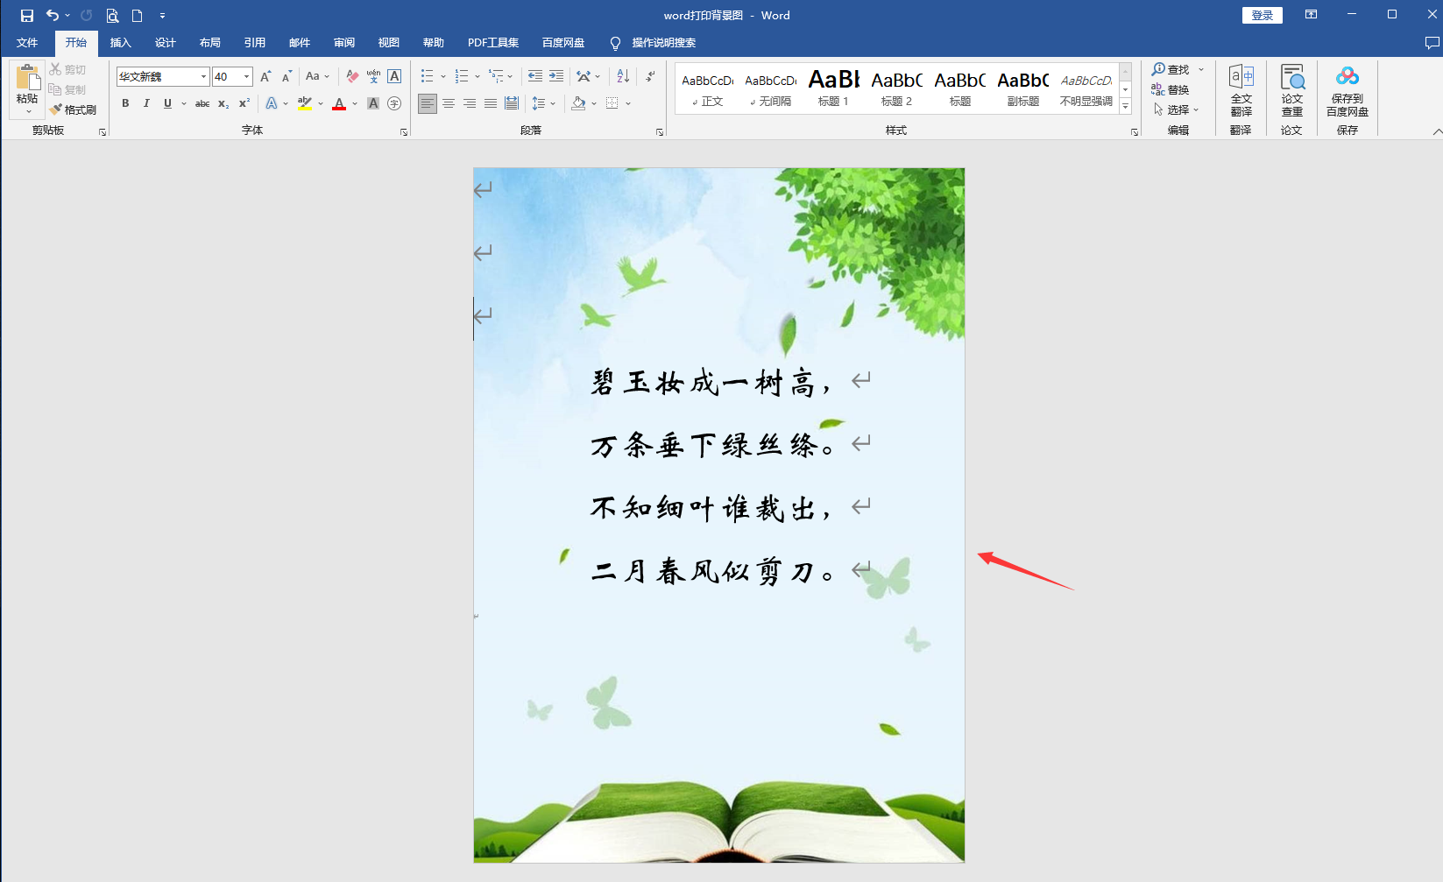The width and height of the screenshot is (1443, 882).
Task: Open the font name dropdown
Action: 203,76
